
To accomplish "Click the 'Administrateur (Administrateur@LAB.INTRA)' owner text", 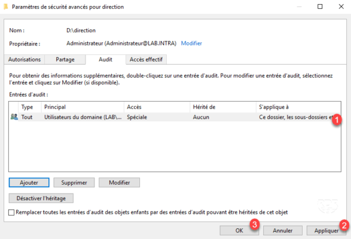I will [121, 44].
